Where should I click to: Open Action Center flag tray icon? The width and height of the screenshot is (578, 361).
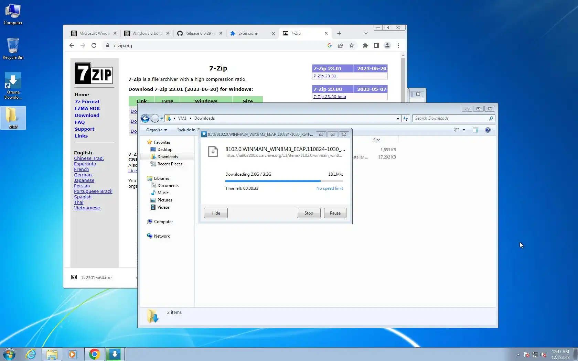527,354
